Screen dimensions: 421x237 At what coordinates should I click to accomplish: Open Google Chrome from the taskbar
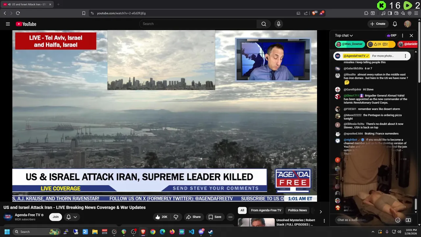(153, 232)
